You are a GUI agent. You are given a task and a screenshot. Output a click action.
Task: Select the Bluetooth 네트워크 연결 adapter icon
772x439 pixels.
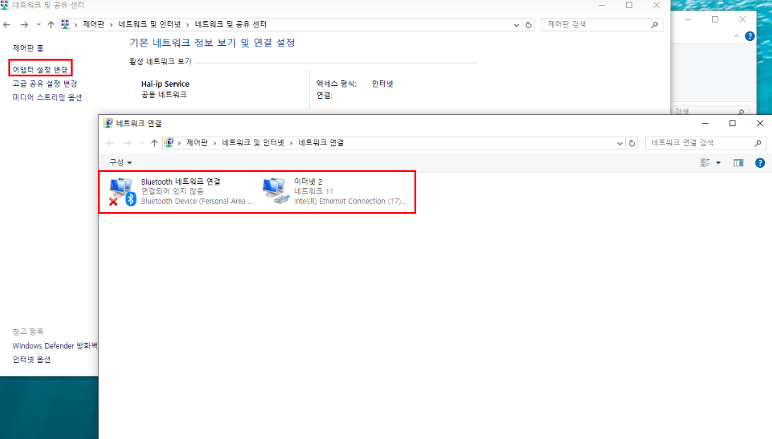point(121,192)
